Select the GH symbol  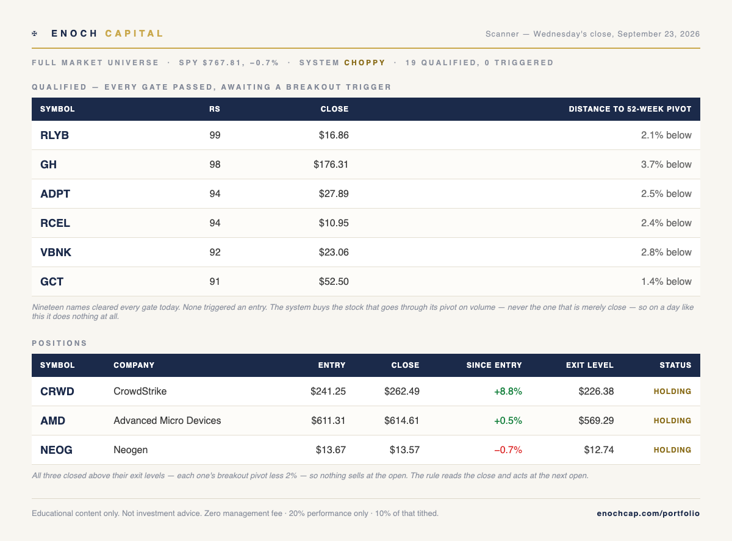48,165
